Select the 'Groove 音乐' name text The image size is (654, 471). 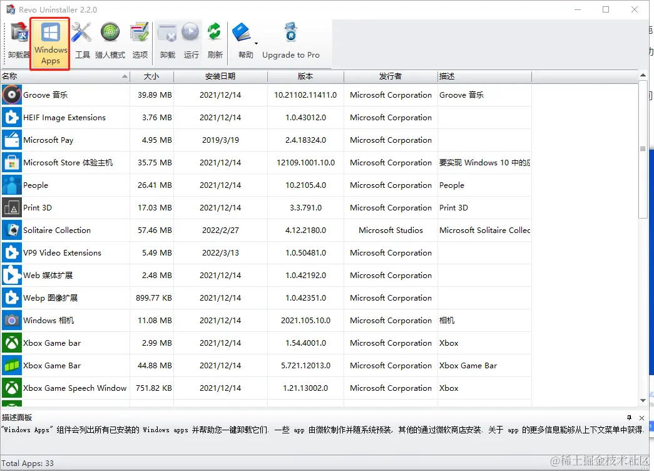point(46,95)
